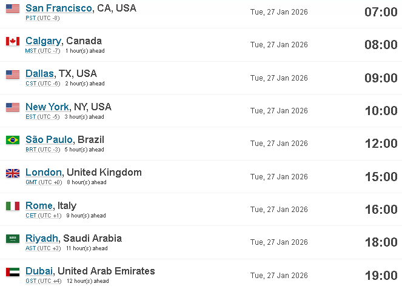Click the MST time zone link under Calgary
Image resolution: width=402 pixels, height=292 pixels.
31,51
